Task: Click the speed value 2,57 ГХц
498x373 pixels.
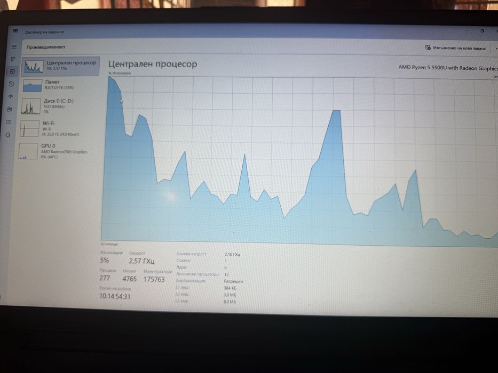Action: tap(141, 261)
